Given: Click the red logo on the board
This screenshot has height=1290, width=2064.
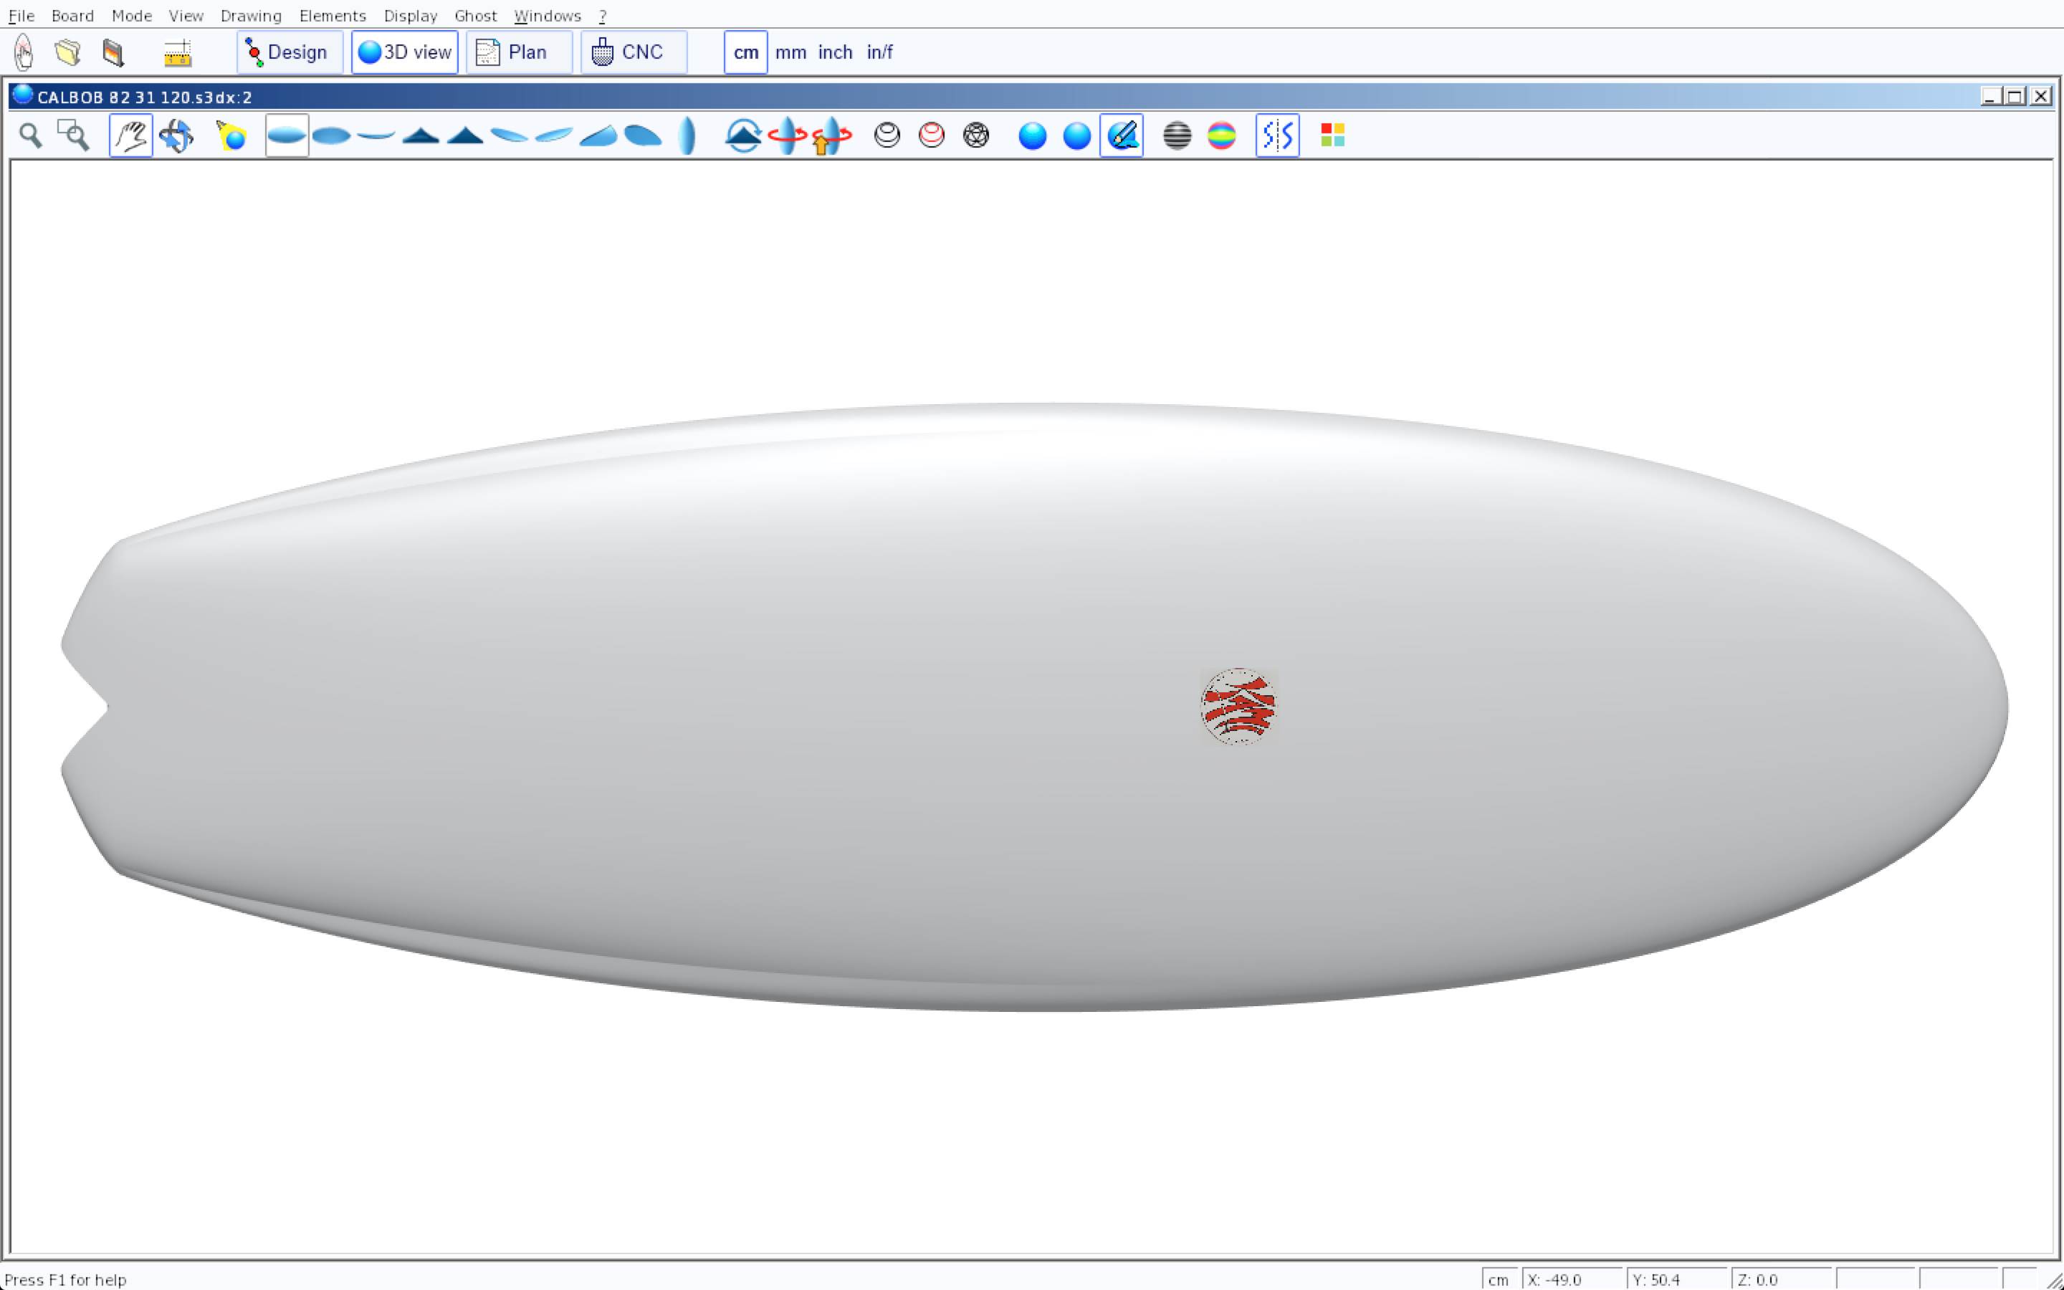Looking at the screenshot, I should pyautogui.click(x=1238, y=707).
